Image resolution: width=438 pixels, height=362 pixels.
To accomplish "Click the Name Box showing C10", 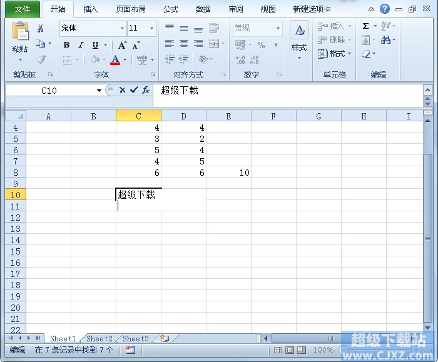I will coord(49,91).
